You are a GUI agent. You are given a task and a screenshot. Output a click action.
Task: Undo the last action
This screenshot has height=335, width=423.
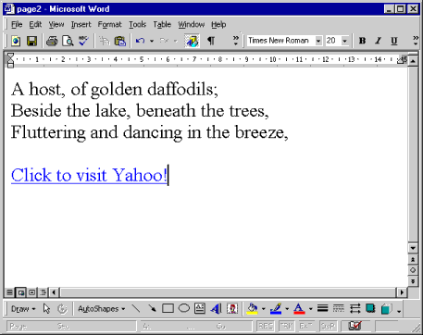tap(140, 41)
